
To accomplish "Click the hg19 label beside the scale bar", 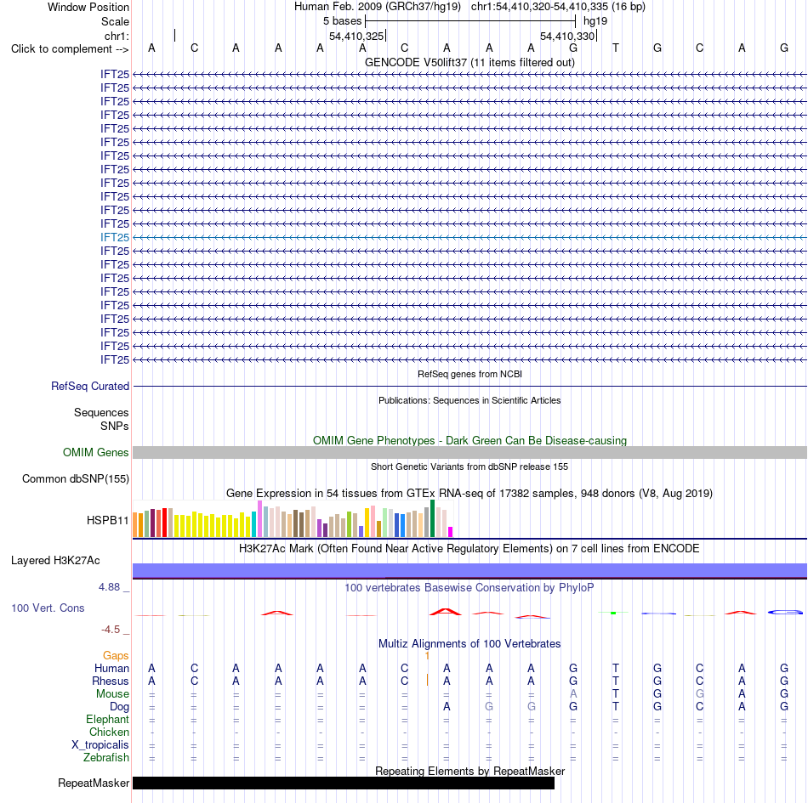I will [x=595, y=21].
